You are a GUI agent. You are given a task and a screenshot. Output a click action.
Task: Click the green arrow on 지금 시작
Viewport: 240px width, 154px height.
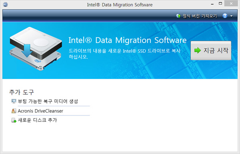click(198, 50)
